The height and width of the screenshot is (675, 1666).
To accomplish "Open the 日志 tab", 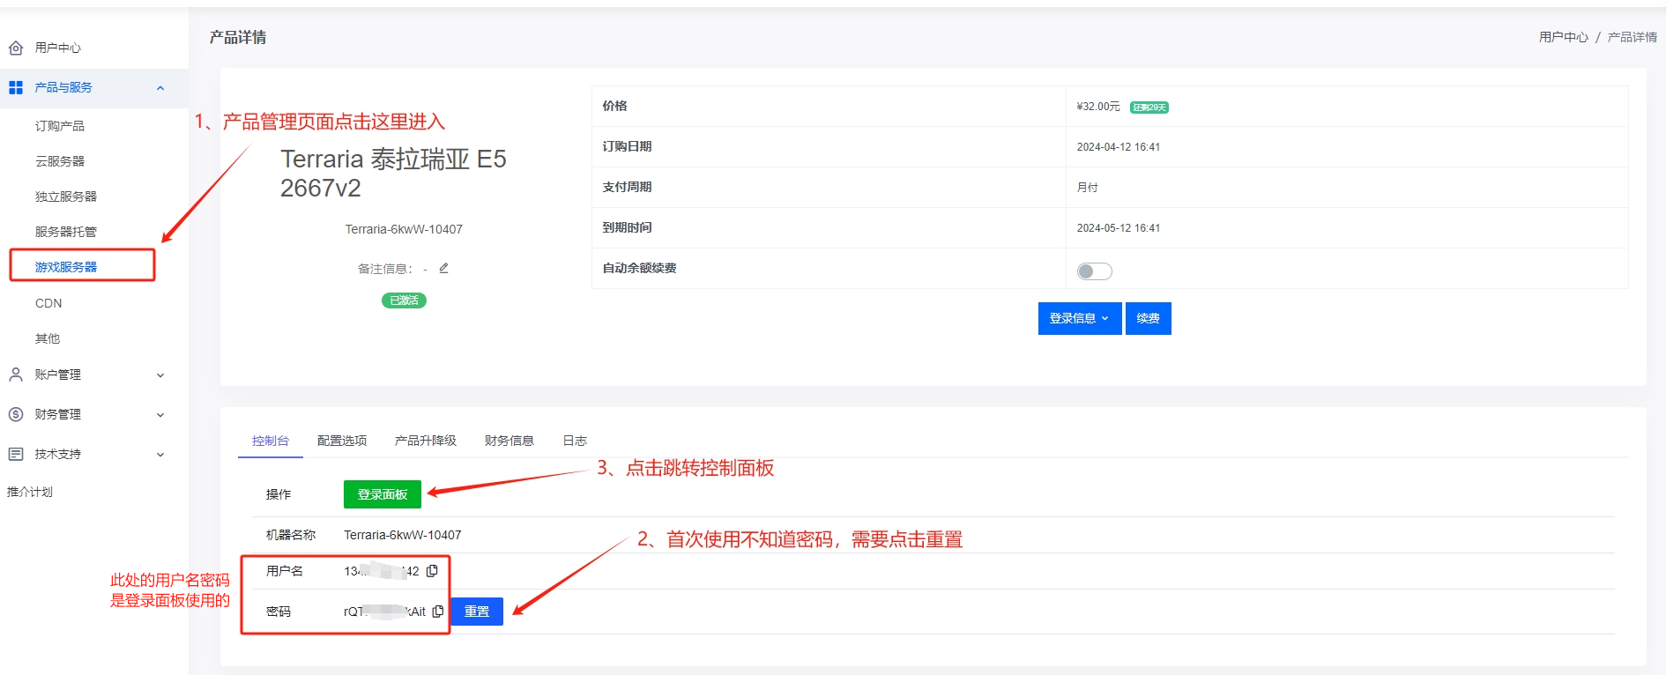I will click(575, 441).
